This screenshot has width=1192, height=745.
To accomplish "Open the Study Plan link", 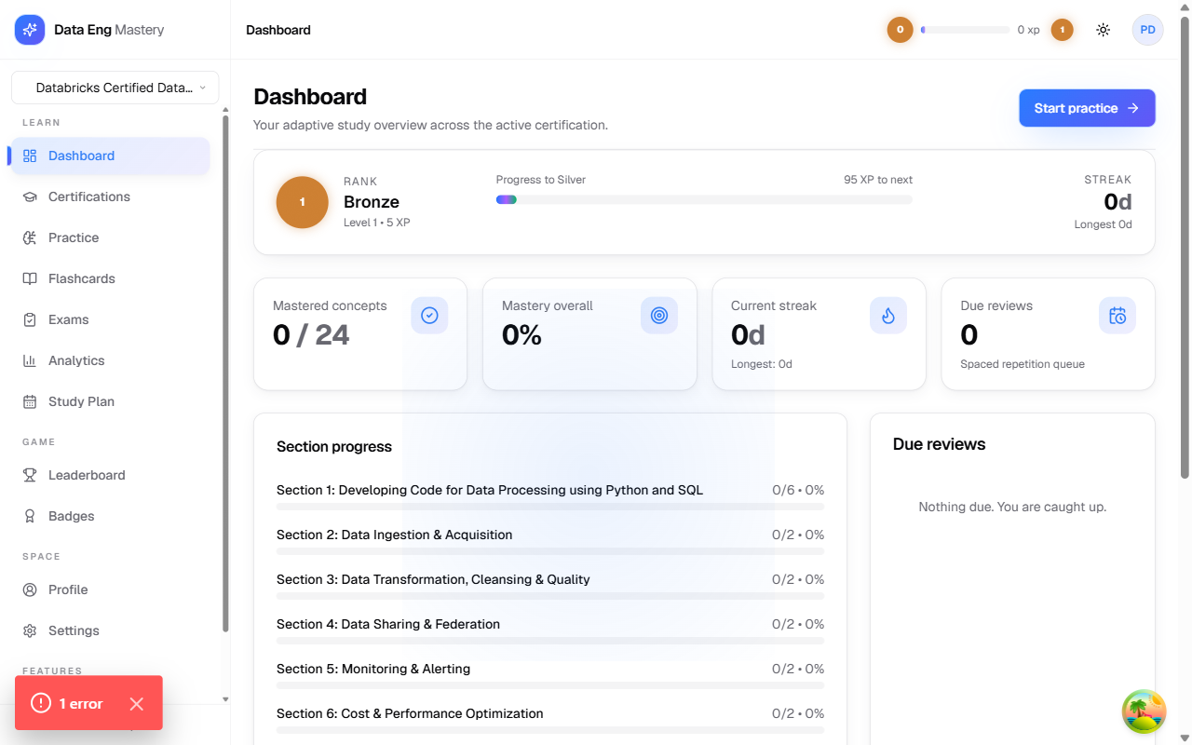I will [110, 401].
